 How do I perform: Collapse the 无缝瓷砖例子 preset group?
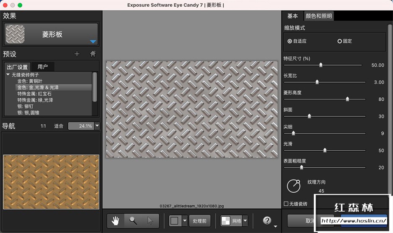click(8, 75)
